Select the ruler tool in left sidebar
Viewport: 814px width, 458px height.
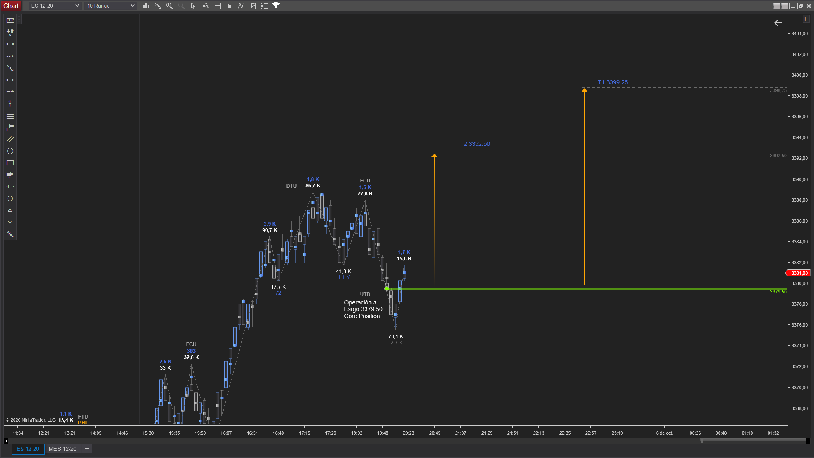[x=10, y=20]
